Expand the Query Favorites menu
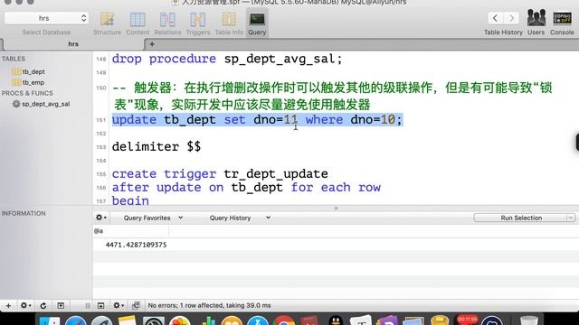This screenshot has height=325, width=579. (x=153, y=218)
